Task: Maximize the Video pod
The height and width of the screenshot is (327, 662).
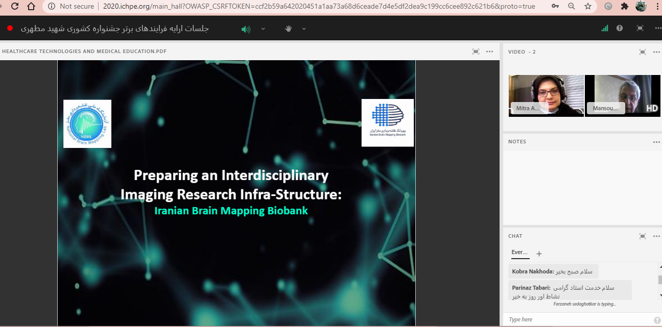Action: click(x=643, y=52)
